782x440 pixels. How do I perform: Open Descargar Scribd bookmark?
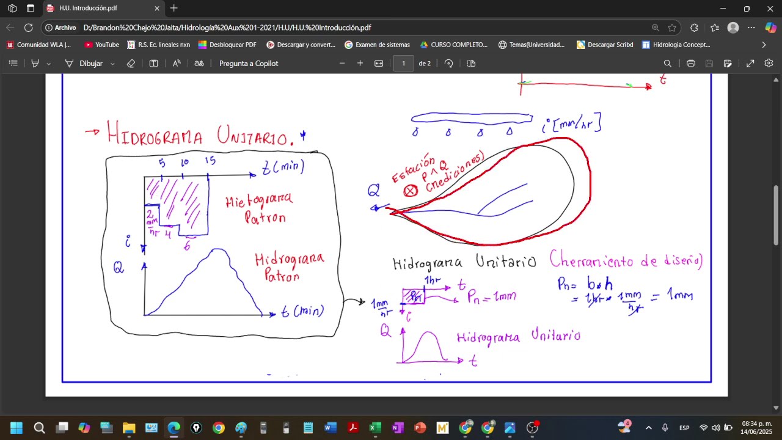pyautogui.click(x=605, y=45)
